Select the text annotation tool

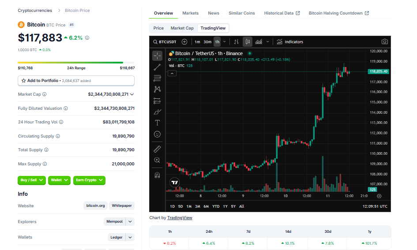tap(157, 123)
